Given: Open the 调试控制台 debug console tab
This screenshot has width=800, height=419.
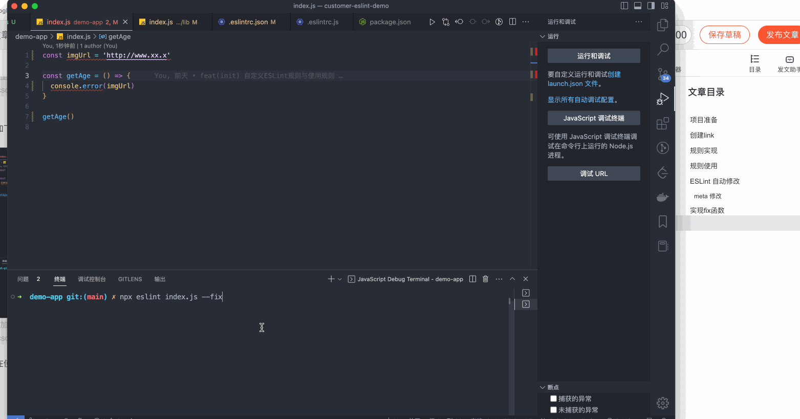Looking at the screenshot, I should coord(92,279).
